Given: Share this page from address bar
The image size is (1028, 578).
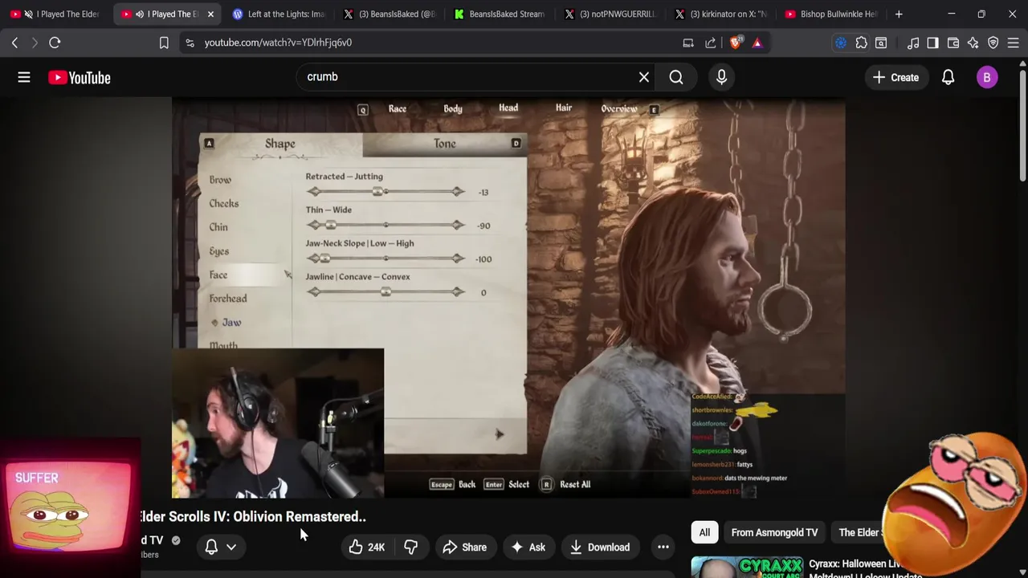Looking at the screenshot, I should (x=711, y=43).
